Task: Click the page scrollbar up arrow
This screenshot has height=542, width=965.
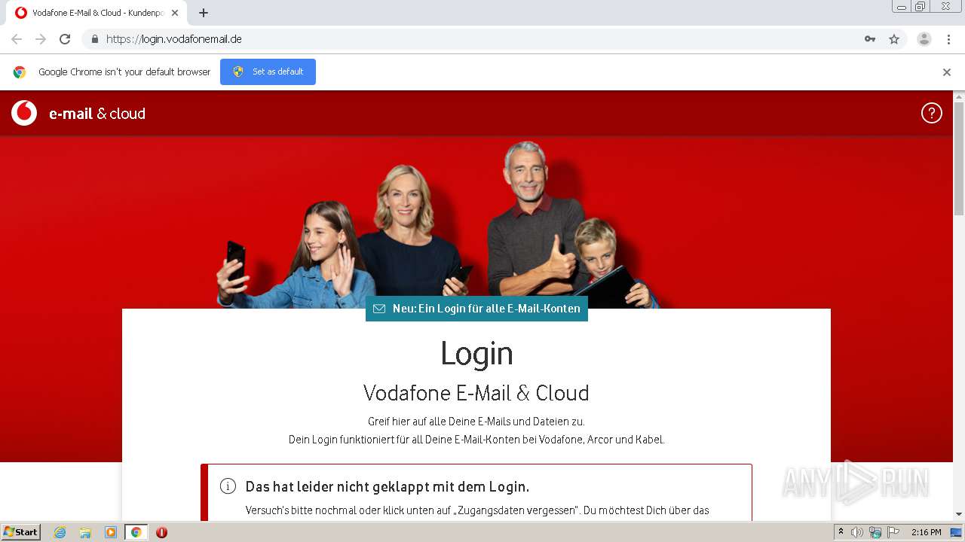Action: [959, 96]
